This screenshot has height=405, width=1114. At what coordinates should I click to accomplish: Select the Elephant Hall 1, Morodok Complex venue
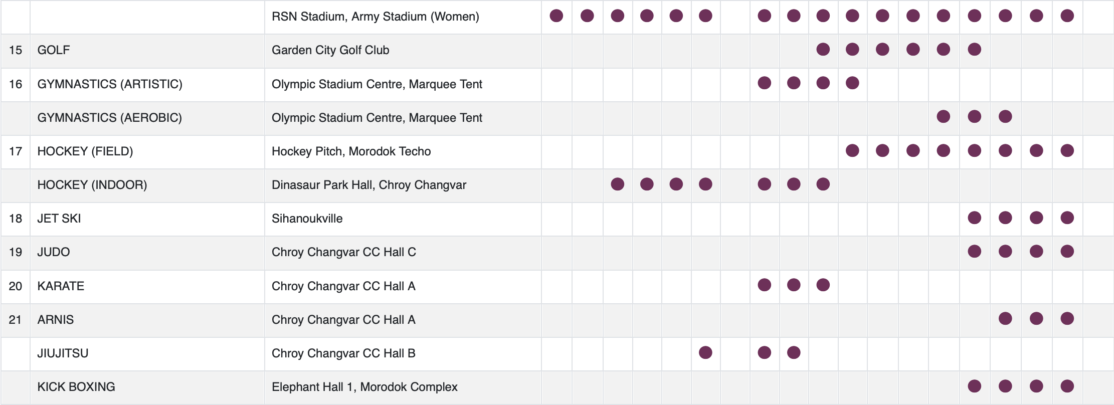(x=364, y=387)
